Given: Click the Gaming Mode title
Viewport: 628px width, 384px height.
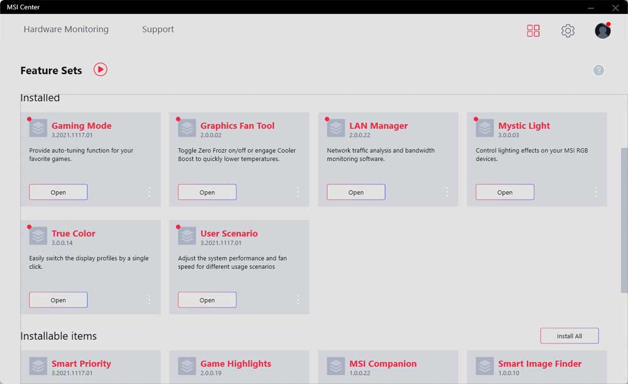Looking at the screenshot, I should 81,126.
